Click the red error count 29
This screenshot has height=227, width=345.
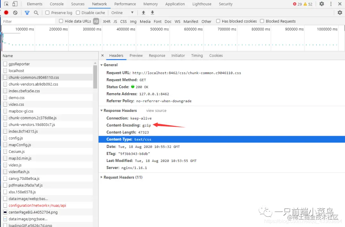point(297,4)
